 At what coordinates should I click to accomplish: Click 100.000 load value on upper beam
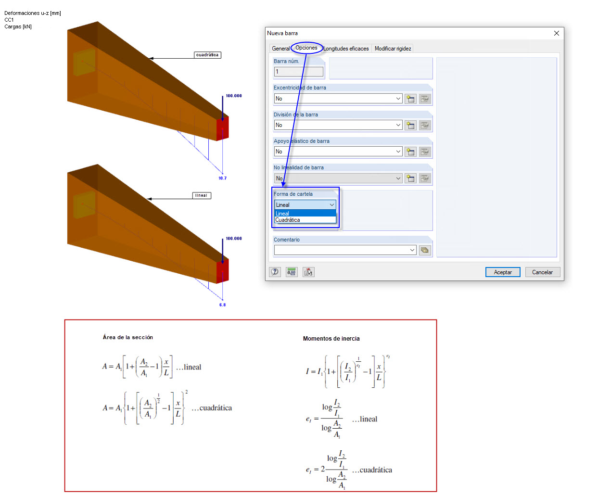pyautogui.click(x=234, y=96)
